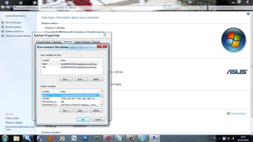Open the Windows Start menu orb

pyautogui.click(x=5, y=138)
